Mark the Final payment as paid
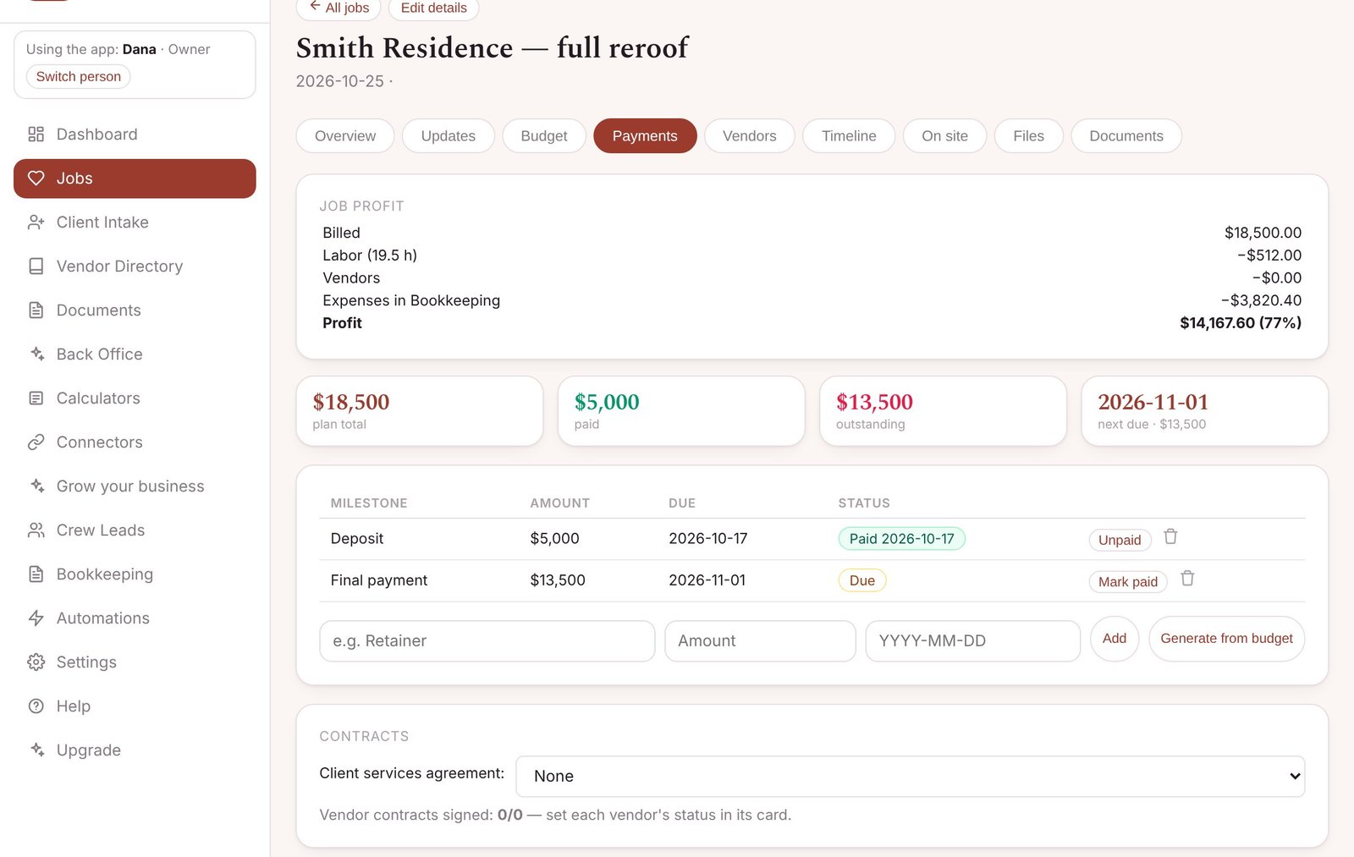1354x857 pixels. 1128,582
